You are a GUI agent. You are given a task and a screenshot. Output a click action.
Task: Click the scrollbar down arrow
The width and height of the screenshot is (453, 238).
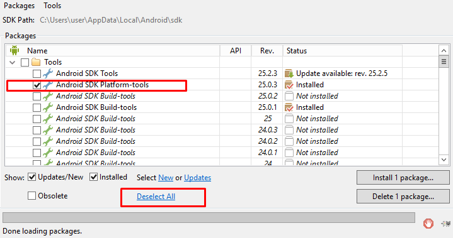pyautogui.click(x=444, y=160)
